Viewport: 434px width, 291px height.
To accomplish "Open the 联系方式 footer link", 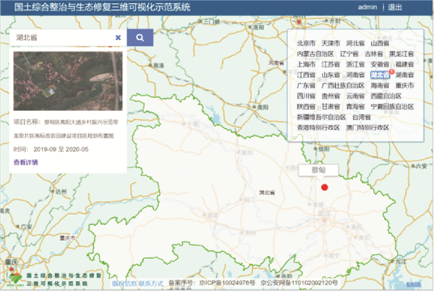I will 151,284.
